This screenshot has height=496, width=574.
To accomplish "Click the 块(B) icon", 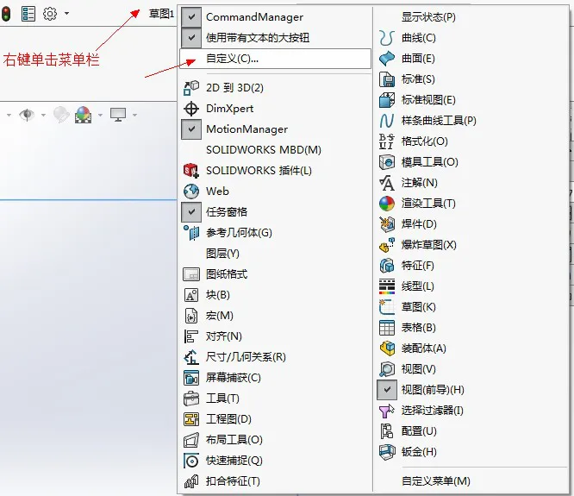I will click(x=191, y=295).
